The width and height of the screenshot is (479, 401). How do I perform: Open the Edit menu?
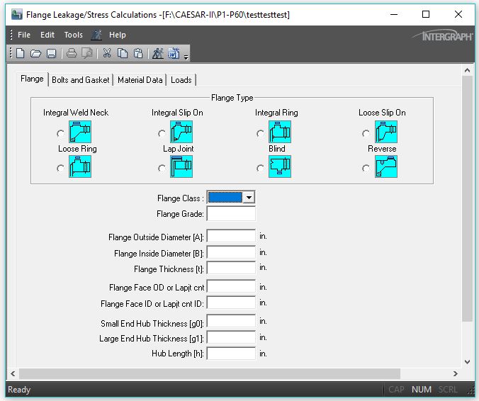(47, 35)
